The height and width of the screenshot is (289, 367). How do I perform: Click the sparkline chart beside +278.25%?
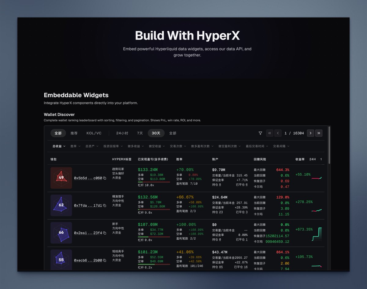coord(317,210)
